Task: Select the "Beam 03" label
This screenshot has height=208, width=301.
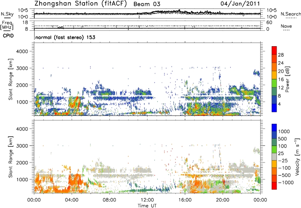Action: (x=147, y=4)
